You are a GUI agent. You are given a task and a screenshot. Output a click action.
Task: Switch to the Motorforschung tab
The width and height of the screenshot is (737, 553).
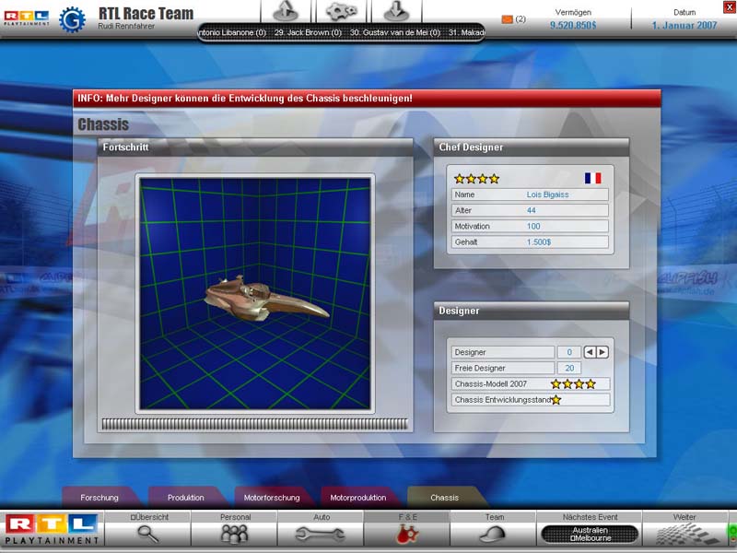tap(272, 498)
